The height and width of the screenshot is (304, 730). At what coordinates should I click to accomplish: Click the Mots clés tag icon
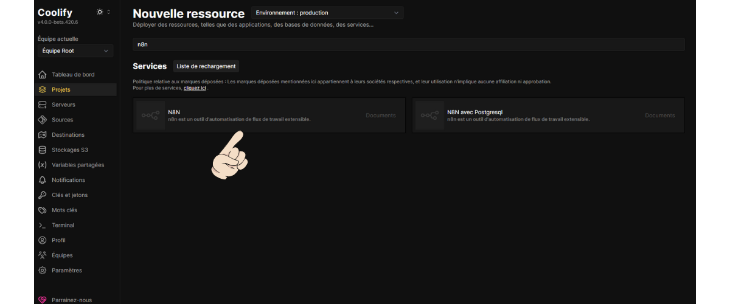pos(42,210)
